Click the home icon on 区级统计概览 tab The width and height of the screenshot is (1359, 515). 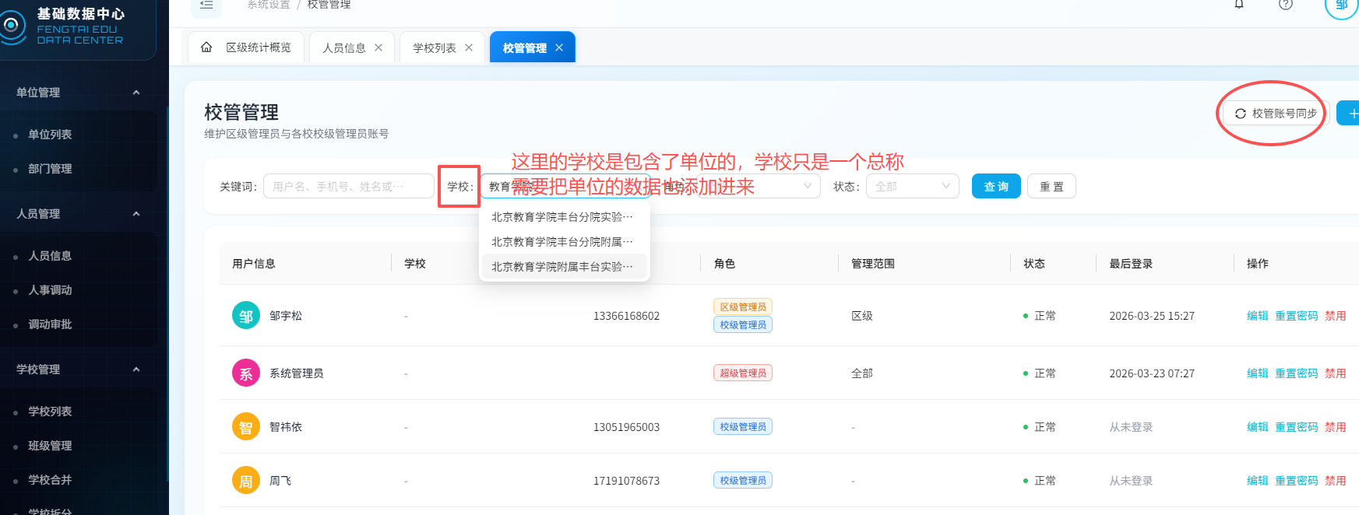coord(206,47)
